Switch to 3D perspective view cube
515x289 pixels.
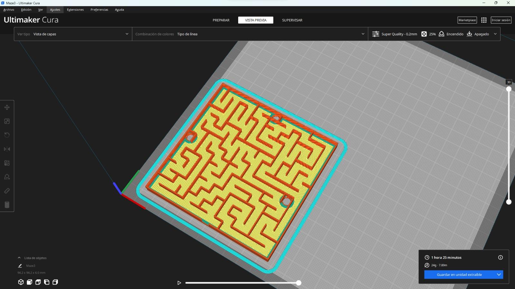tap(21, 282)
